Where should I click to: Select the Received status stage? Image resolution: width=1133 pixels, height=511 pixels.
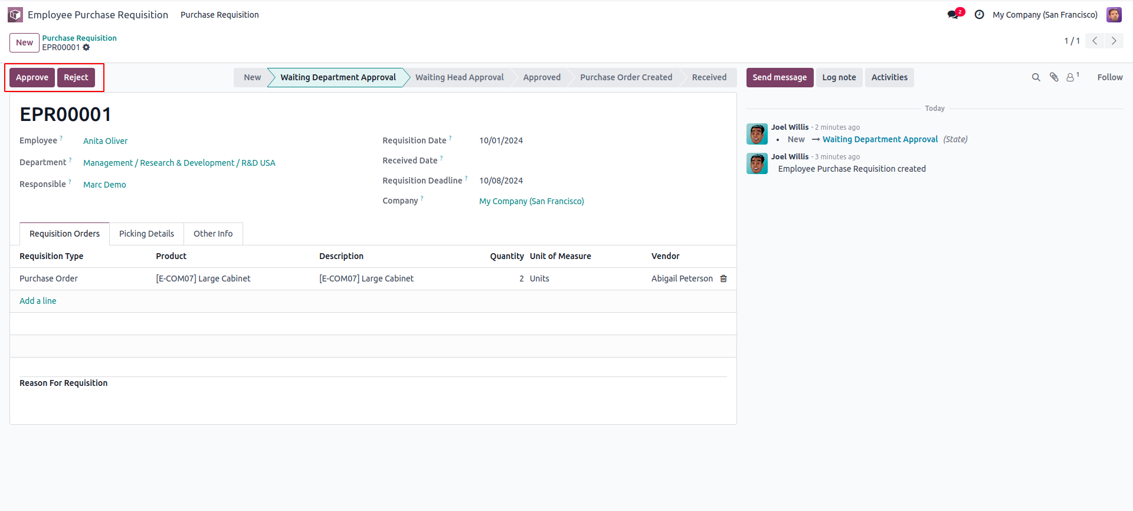(709, 77)
